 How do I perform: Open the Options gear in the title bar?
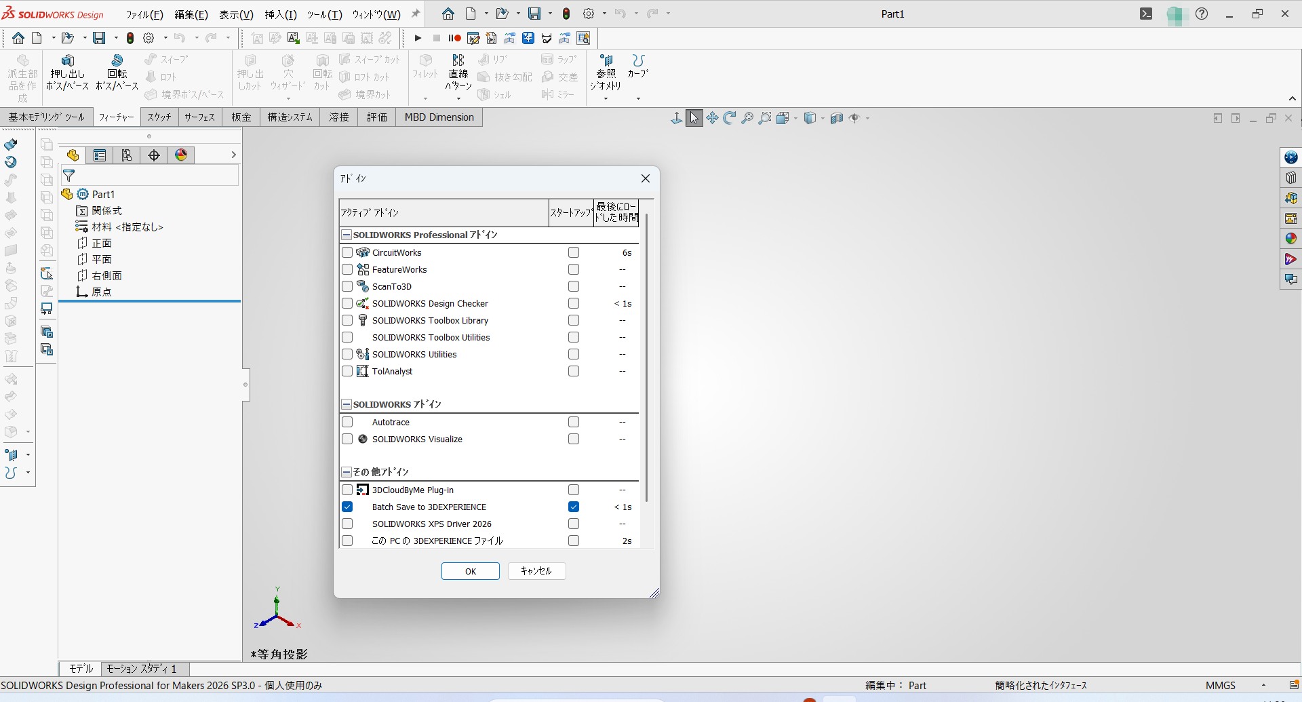coord(589,14)
